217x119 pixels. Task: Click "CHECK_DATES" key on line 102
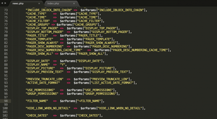pyautogui.click(x=37, y=115)
